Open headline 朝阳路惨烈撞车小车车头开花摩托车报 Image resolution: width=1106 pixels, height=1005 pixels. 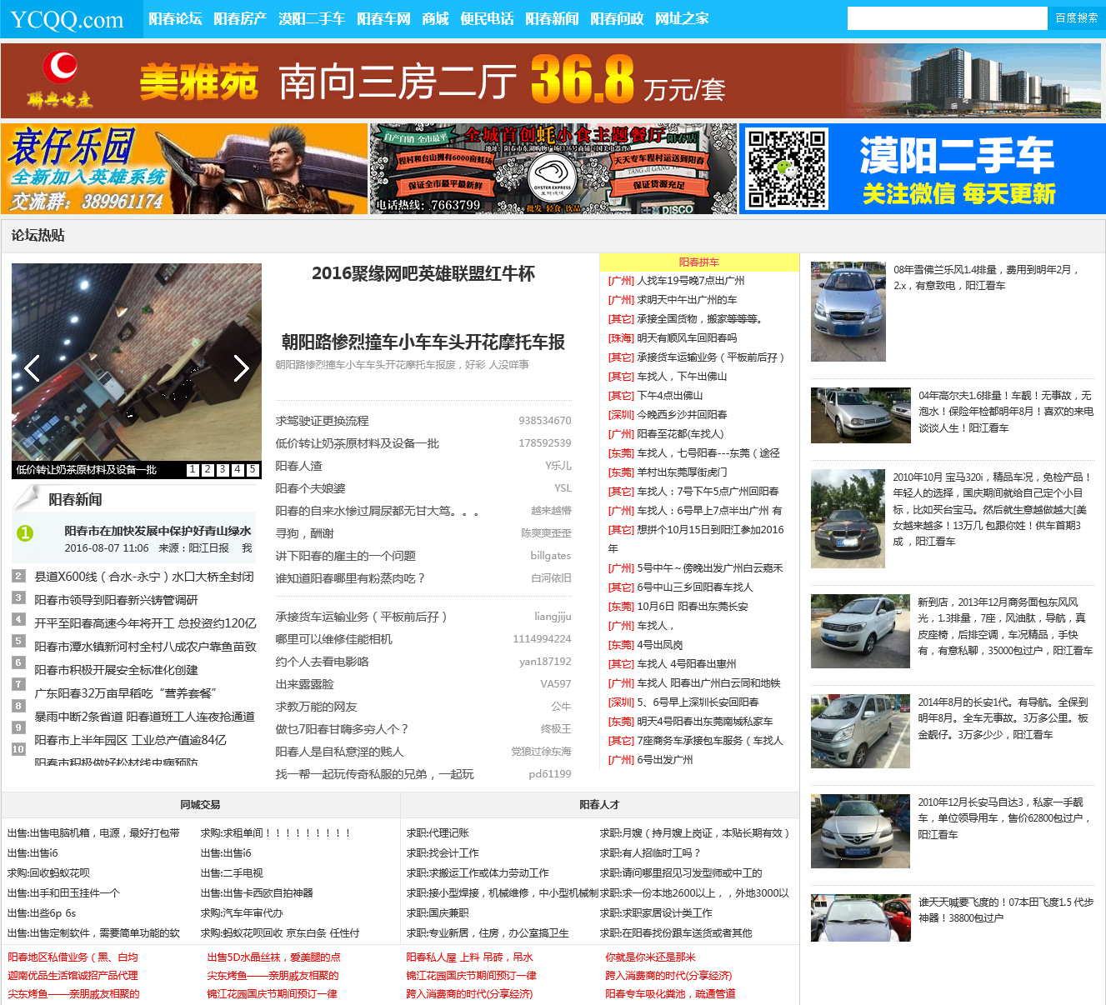coord(423,342)
